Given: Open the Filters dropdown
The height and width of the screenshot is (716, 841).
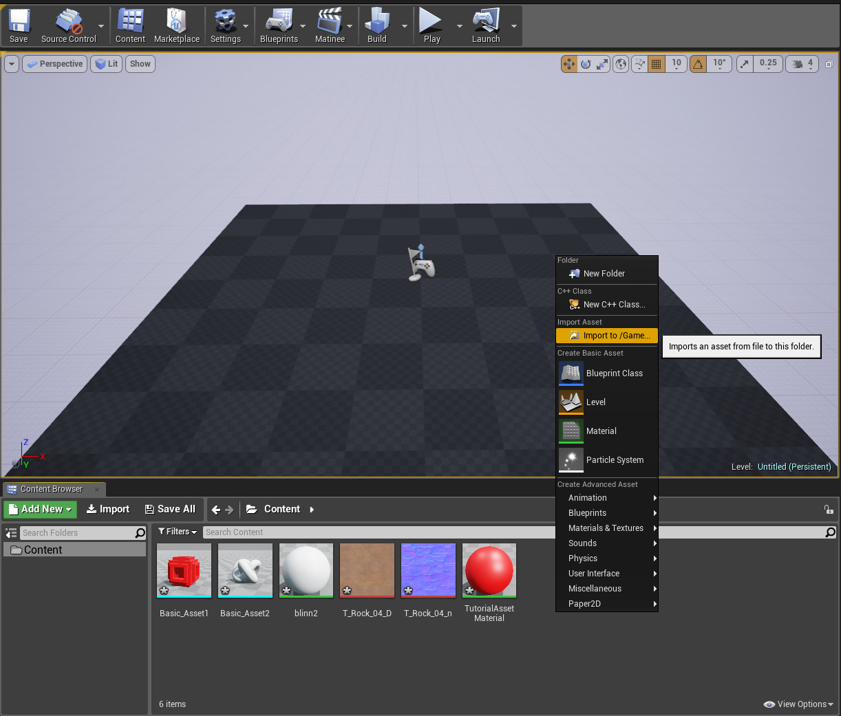Looking at the screenshot, I should pos(178,532).
